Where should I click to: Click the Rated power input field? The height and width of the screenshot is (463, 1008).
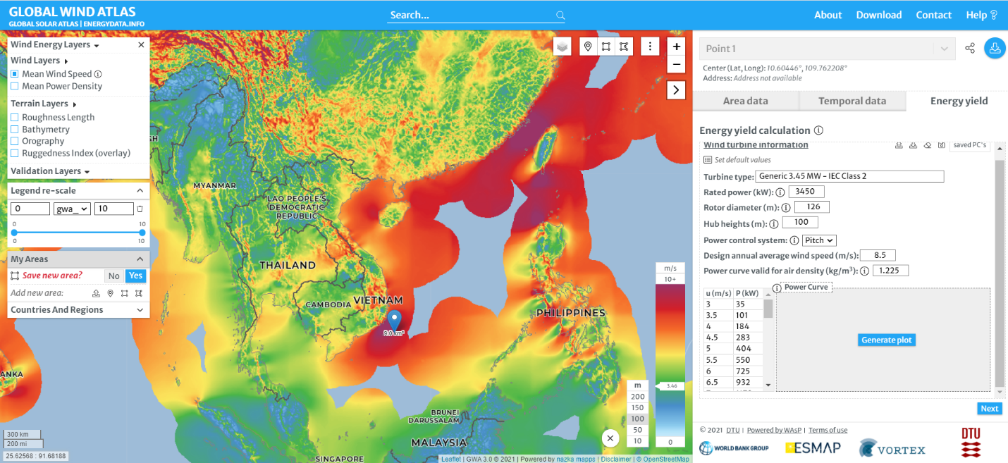tap(806, 192)
